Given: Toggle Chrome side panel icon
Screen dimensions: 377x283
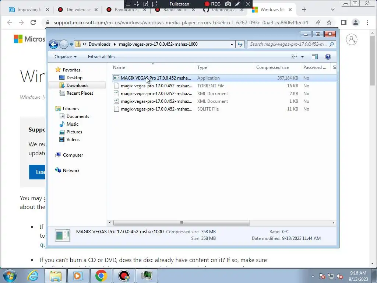Looking at the screenshot, I should [344, 22].
